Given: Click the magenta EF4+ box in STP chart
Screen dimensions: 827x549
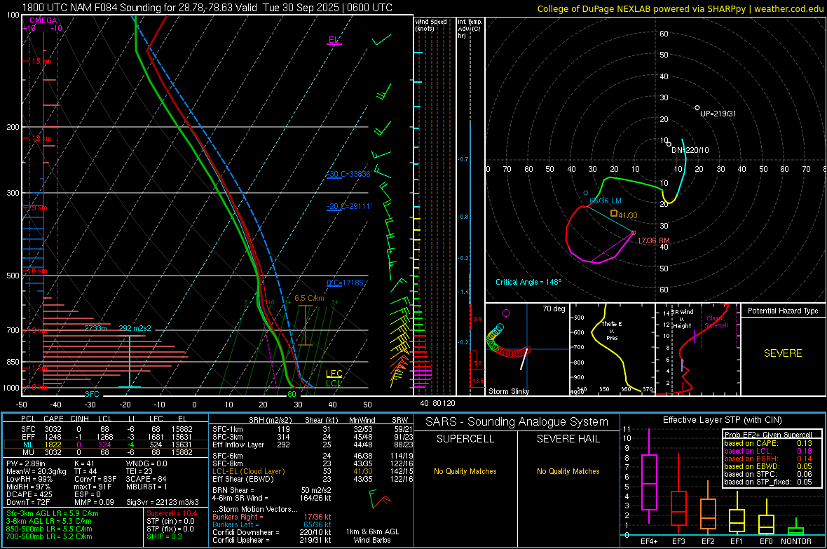Looking at the screenshot, I should coord(649,482).
